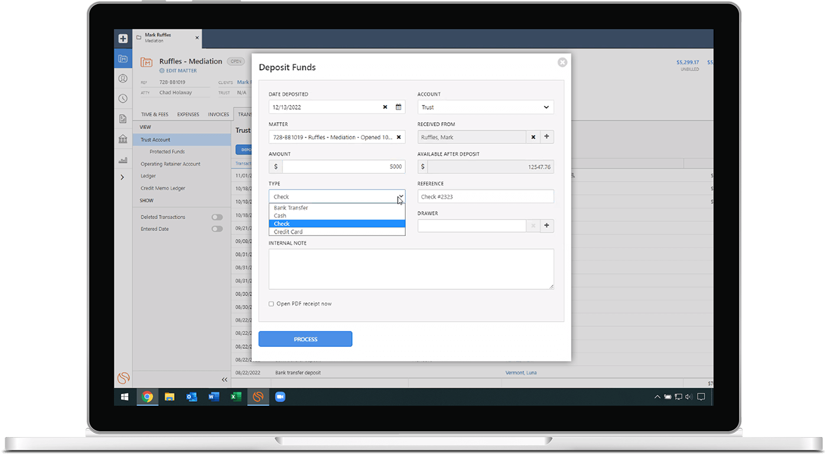
Task: Click the Reference field containing Check #2323
Action: [486, 196]
